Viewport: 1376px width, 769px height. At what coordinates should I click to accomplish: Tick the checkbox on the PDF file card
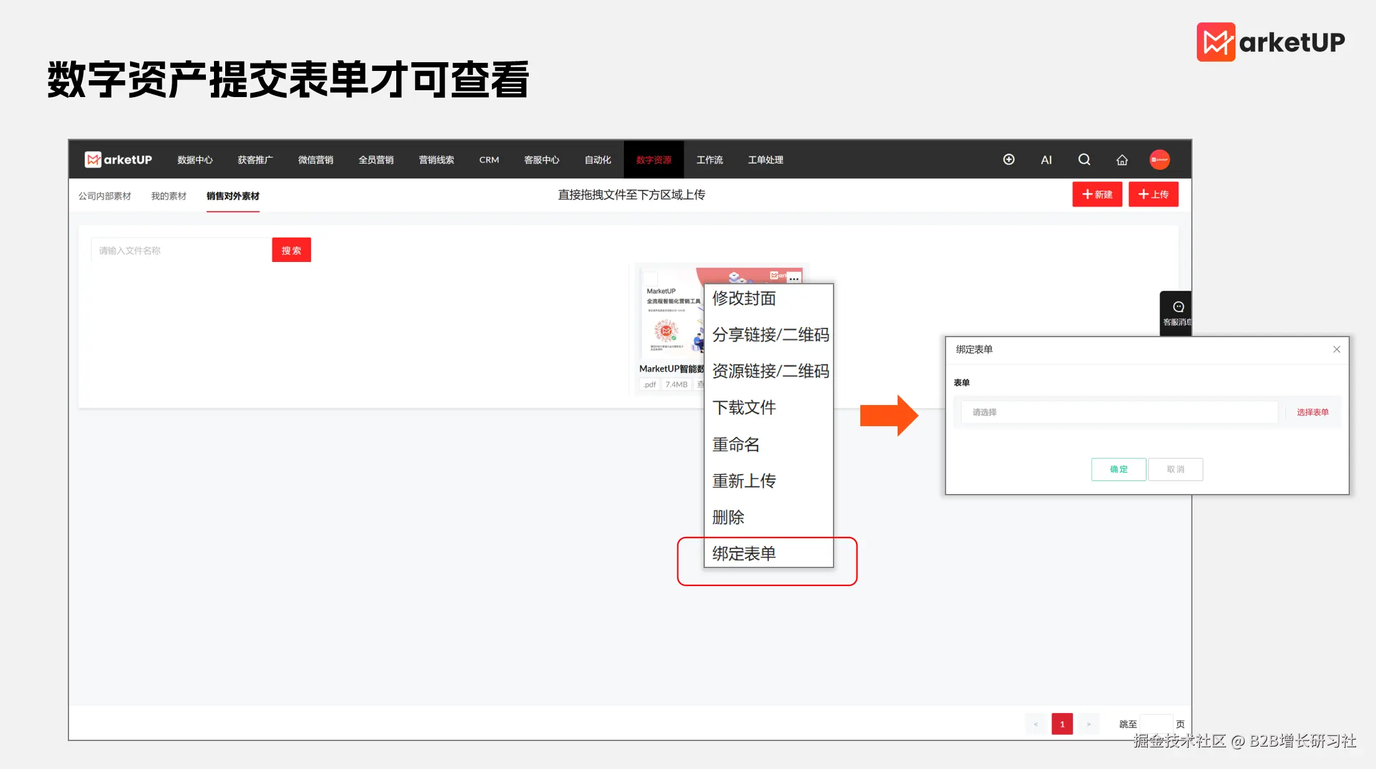click(651, 278)
